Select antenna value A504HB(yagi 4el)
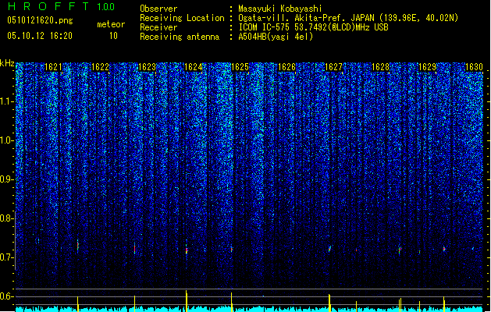This screenshot has height=312, width=491. (276, 37)
